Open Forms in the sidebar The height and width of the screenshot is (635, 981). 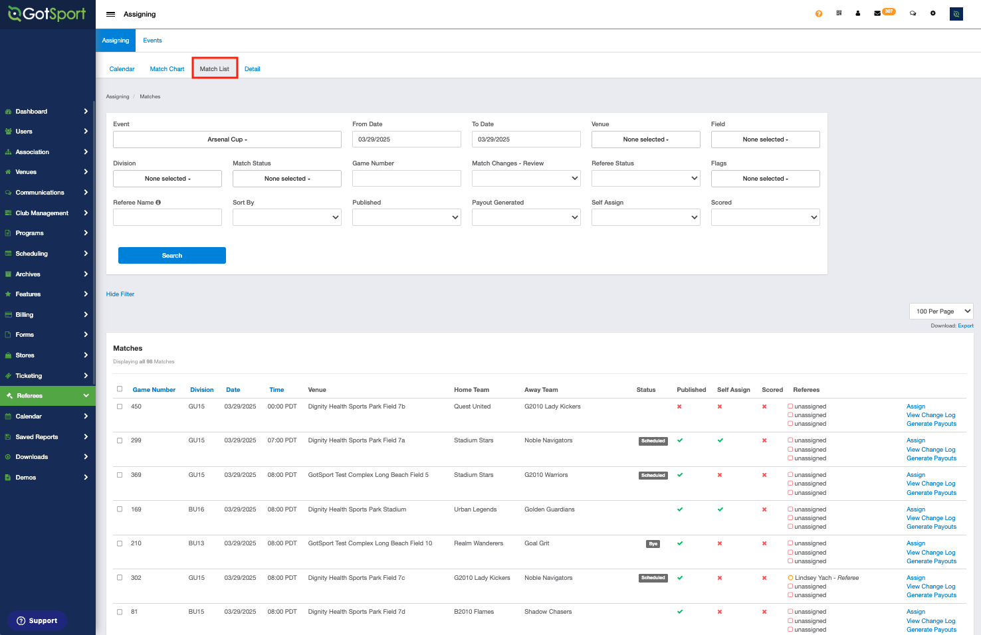pyautogui.click(x=48, y=335)
